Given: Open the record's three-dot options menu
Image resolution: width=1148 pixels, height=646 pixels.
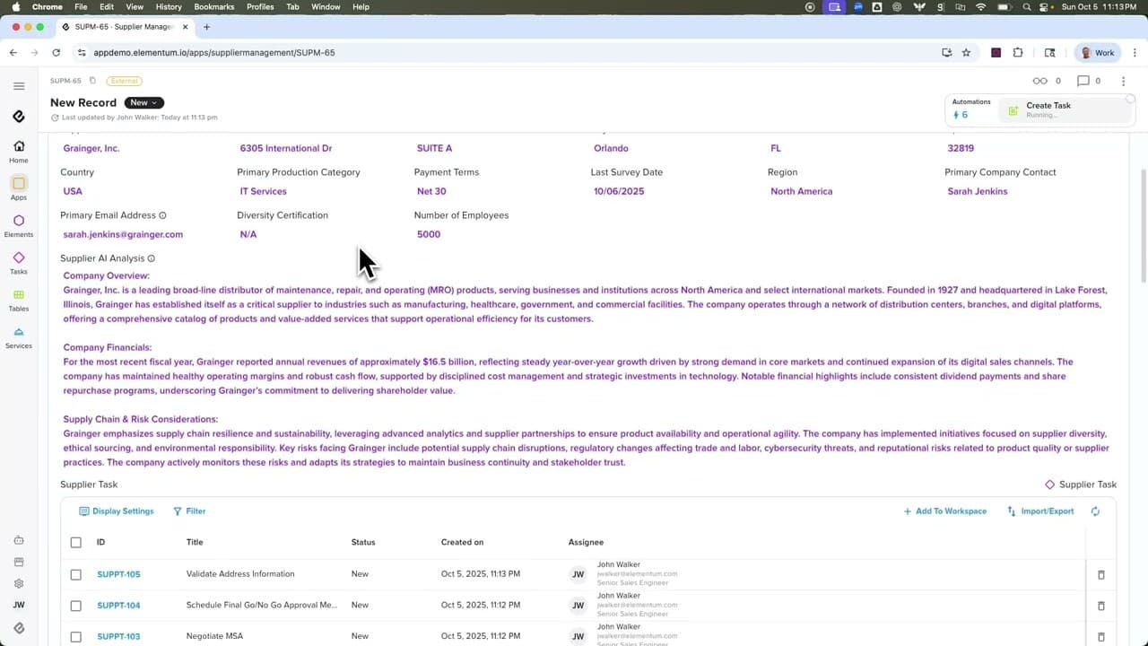Looking at the screenshot, I should tap(1123, 81).
